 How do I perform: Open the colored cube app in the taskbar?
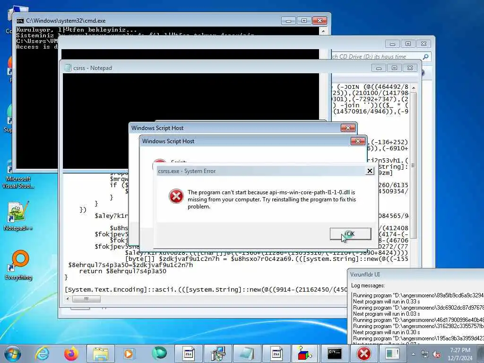305,354
